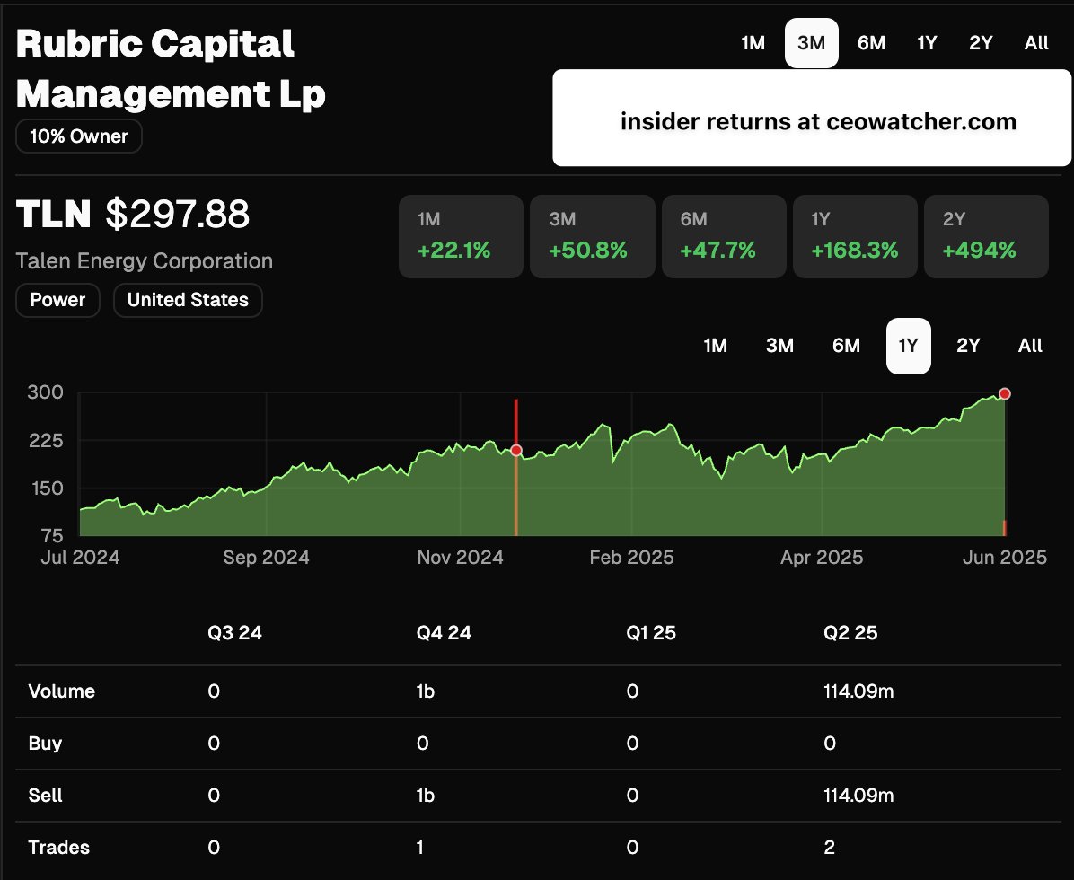Click the 225 y-axis label
The image size is (1074, 880).
pyautogui.click(x=46, y=440)
